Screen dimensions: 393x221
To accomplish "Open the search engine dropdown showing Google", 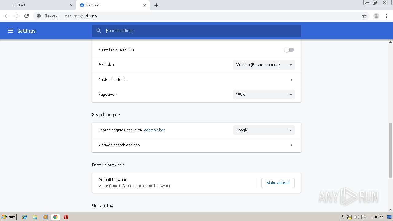I will click(x=264, y=130).
